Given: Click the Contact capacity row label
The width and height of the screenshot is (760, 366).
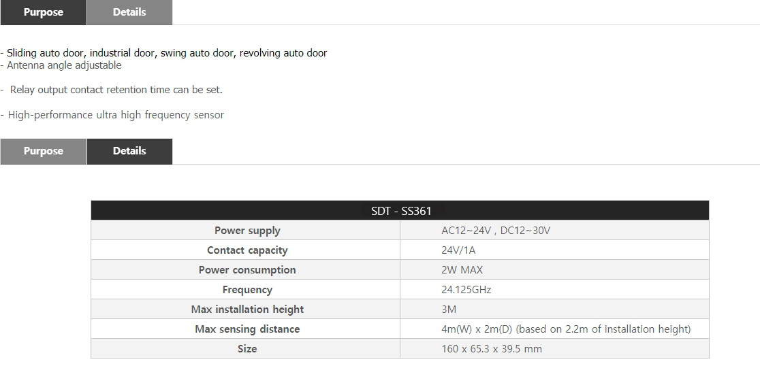Looking at the screenshot, I should click(x=247, y=250).
